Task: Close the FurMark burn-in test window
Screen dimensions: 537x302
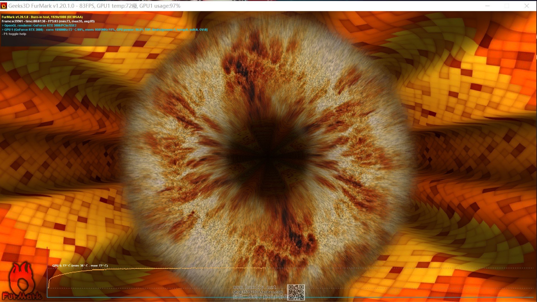Action: (527, 6)
